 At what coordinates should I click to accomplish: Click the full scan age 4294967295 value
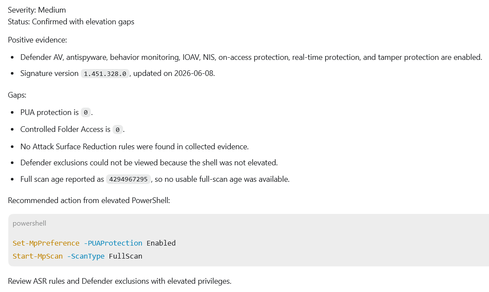coord(129,179)
